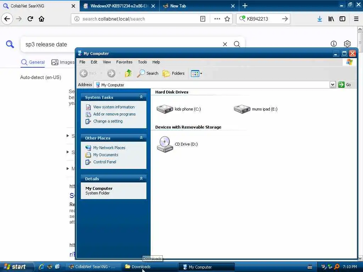Click My Computer address field
The image size is (363, 272).
click(x=212, y=85)
